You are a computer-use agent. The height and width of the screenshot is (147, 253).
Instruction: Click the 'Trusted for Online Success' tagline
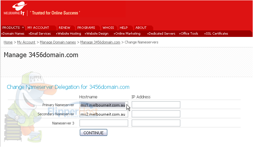click(x=55, y=13)
